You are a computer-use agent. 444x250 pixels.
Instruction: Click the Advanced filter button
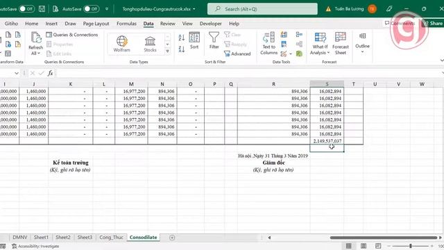237,53
